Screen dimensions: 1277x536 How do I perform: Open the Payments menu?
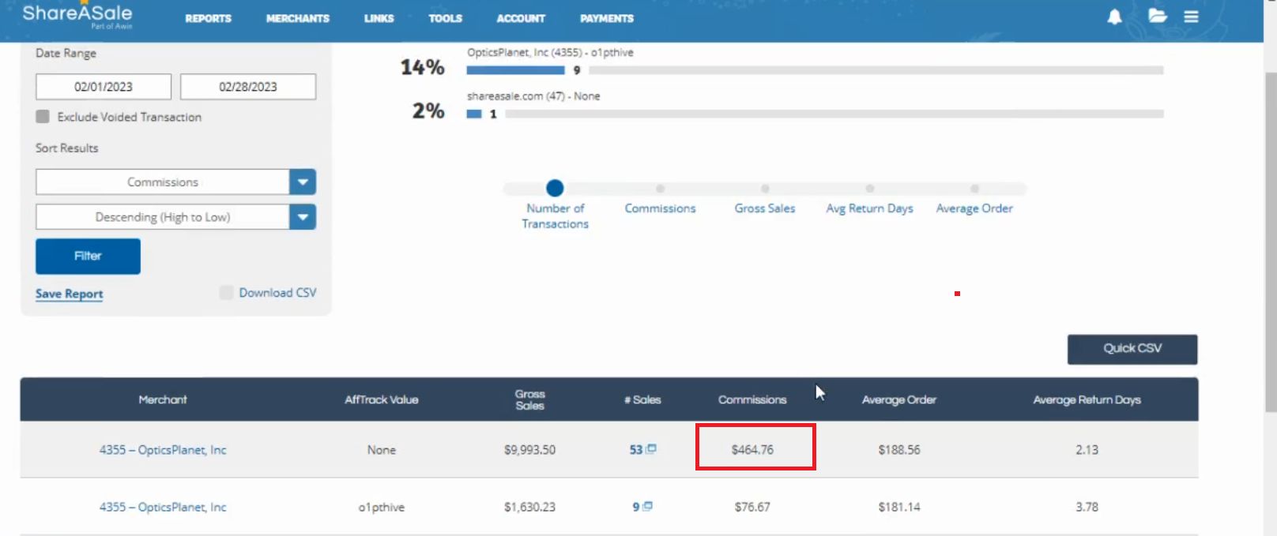click(606, 18)
